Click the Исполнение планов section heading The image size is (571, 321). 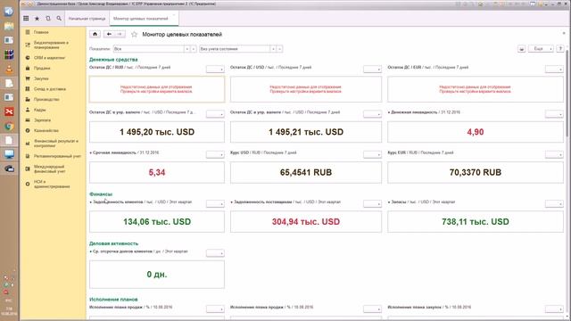[x=113, y=300]
